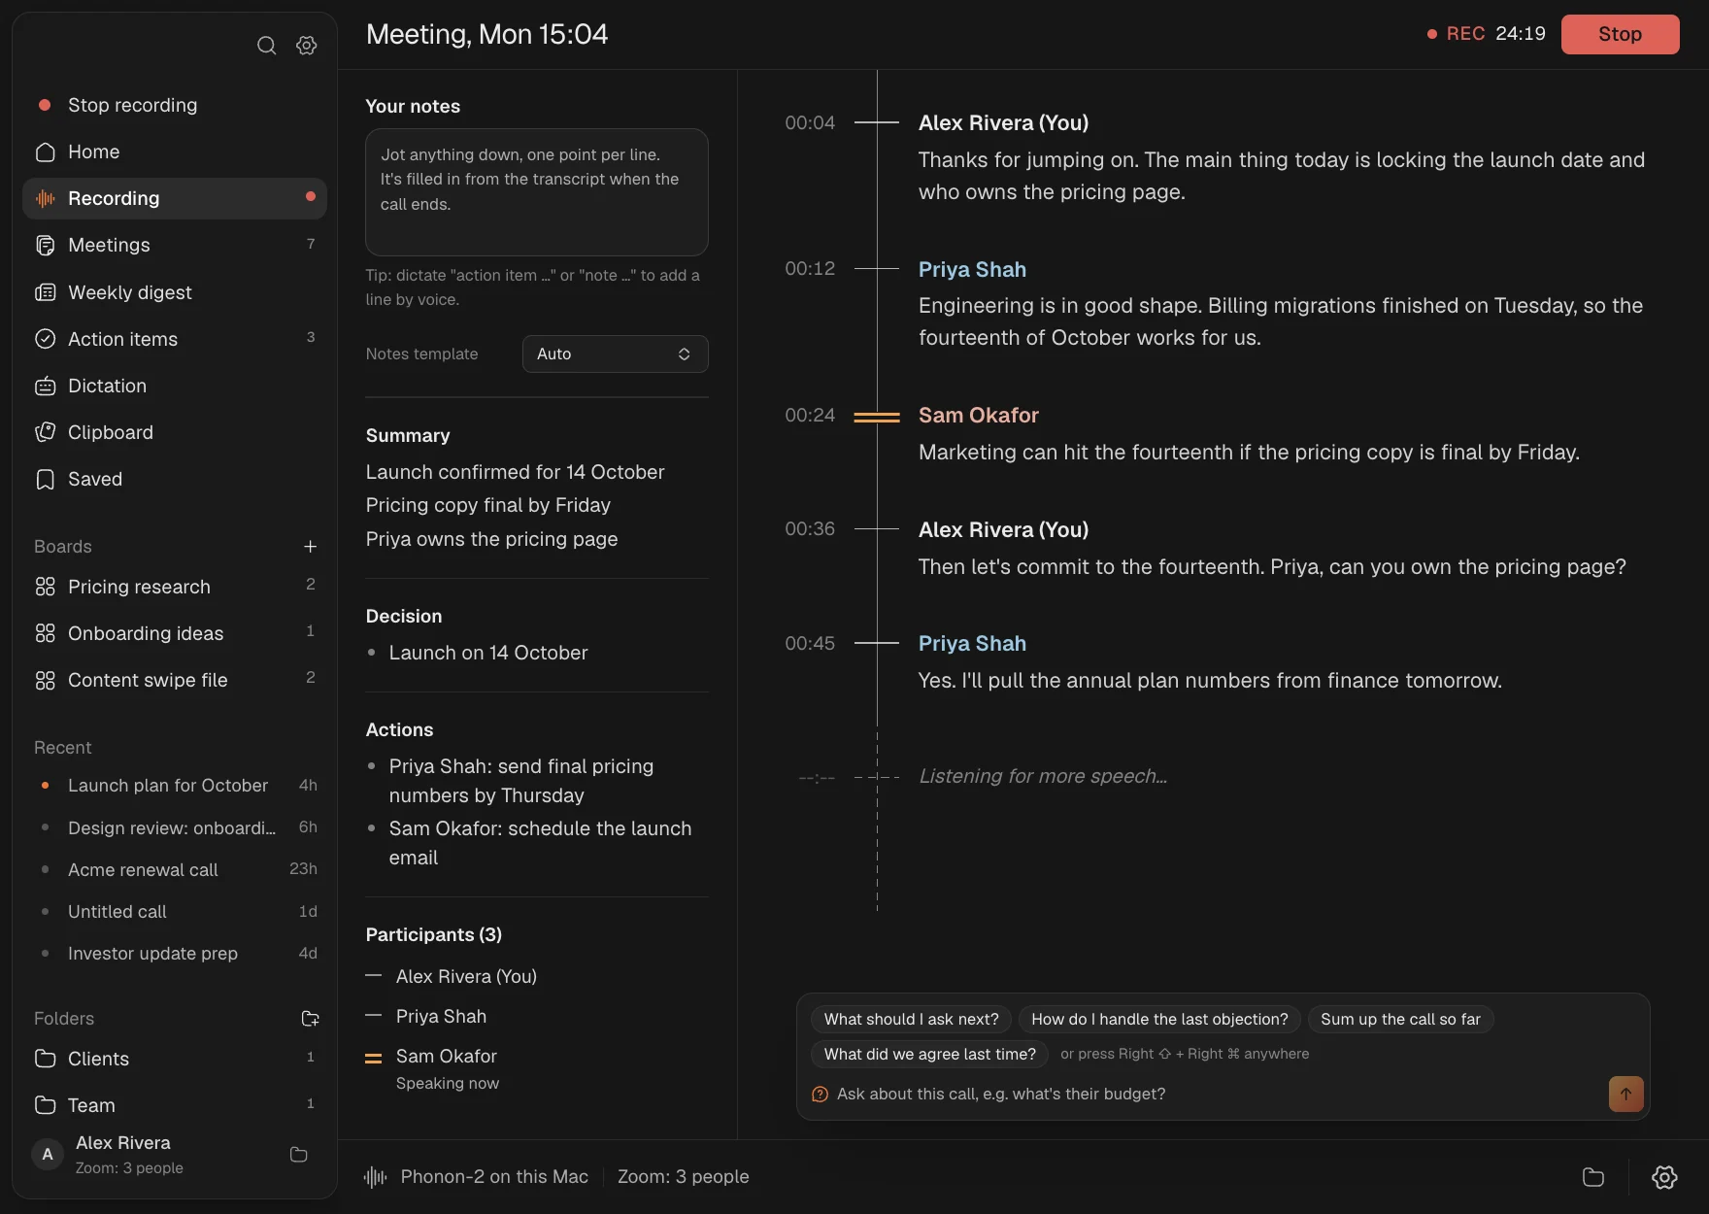Open search with the magnifier icon
1709x1214 pixels.
(266, 46)
